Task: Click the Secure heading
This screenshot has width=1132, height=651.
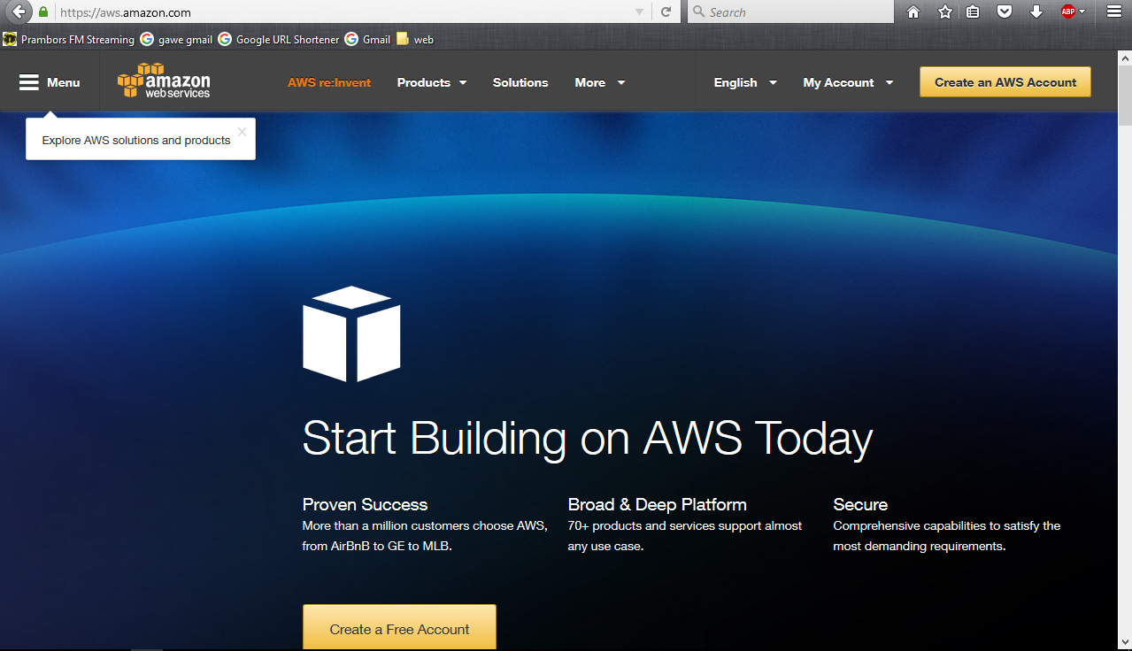Action: pyautogui.click(x=860, y=504)
